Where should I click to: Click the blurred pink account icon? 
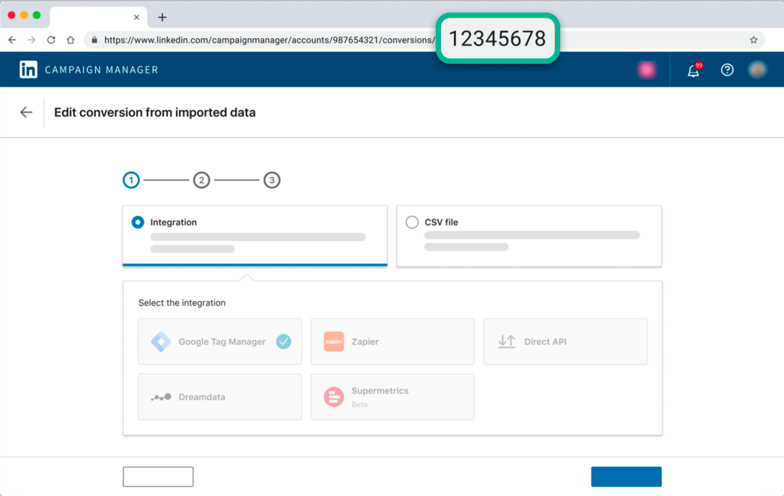(646, 70)
